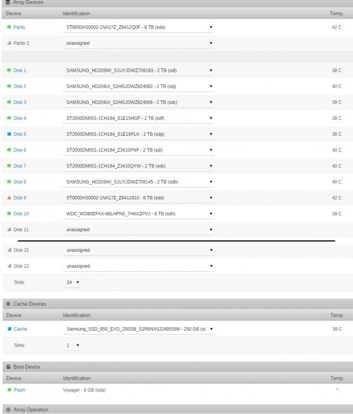Click the Array Operation section title
This screenshot has width=353, height=414.
coord(30,410)
